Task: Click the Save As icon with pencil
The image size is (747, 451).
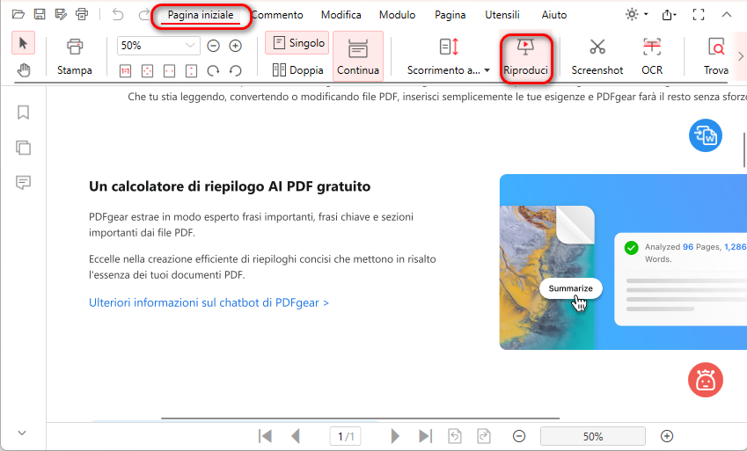Action: tap(61, 14)
